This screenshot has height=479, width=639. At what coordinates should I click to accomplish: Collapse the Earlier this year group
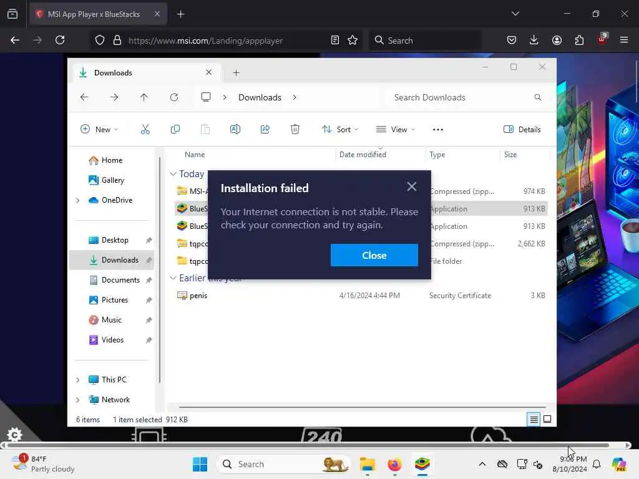point(173,278)
